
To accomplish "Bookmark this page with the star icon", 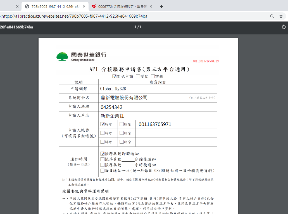I will click(x=281, y=16).
